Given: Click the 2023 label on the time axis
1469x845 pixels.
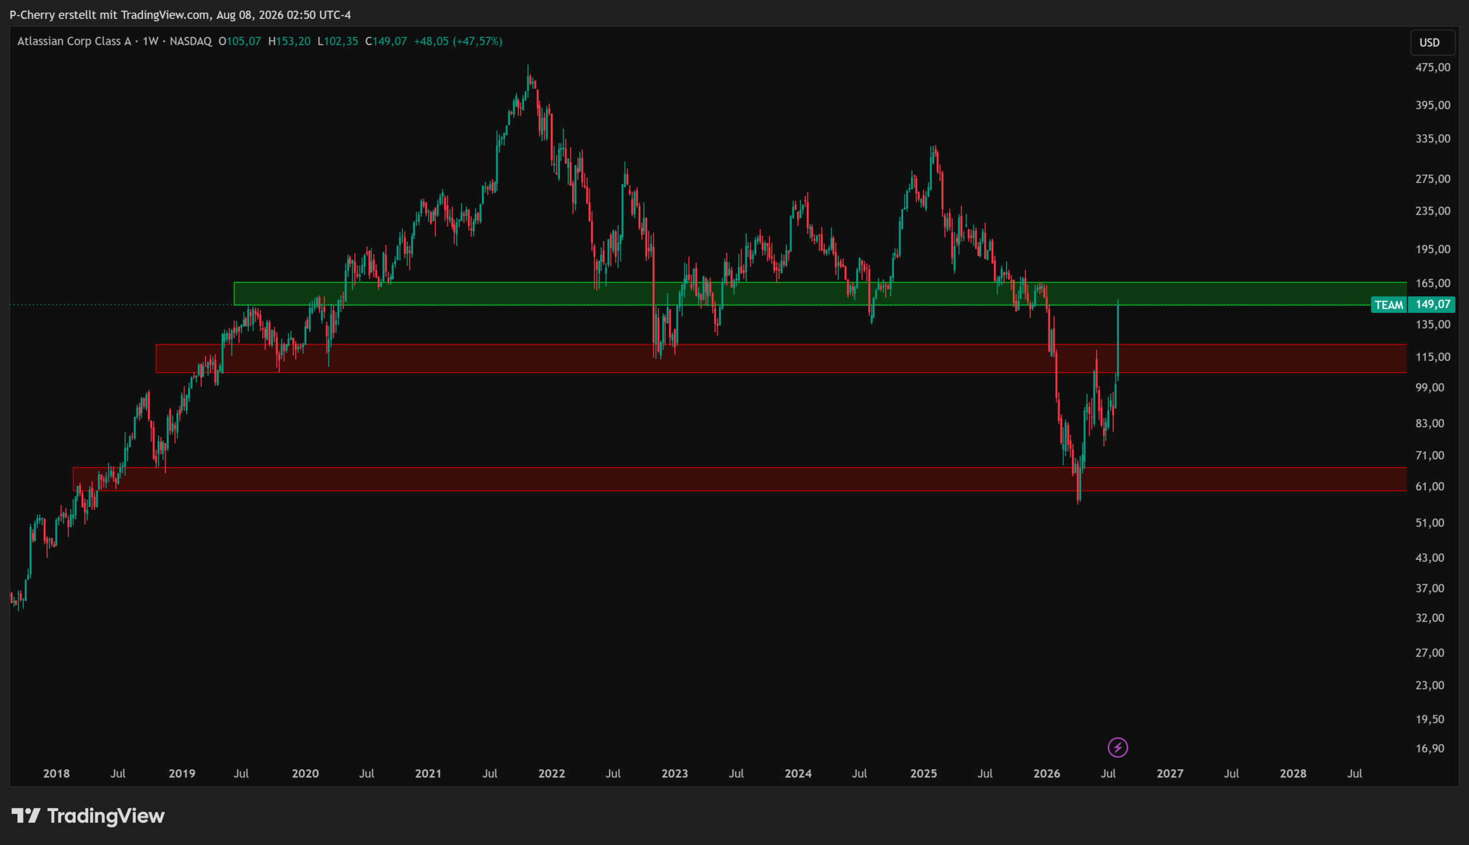Looking at the screenshot, I should coord(674,773).
